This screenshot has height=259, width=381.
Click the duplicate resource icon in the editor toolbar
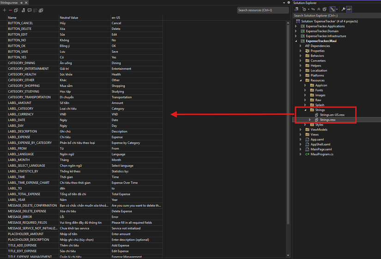16,10
